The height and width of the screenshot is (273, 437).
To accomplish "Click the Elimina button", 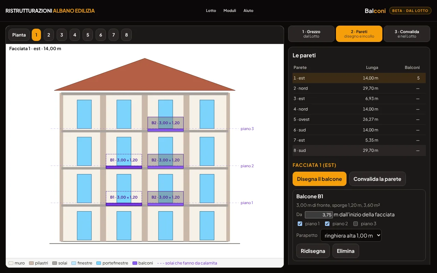I will pos(346,251).
